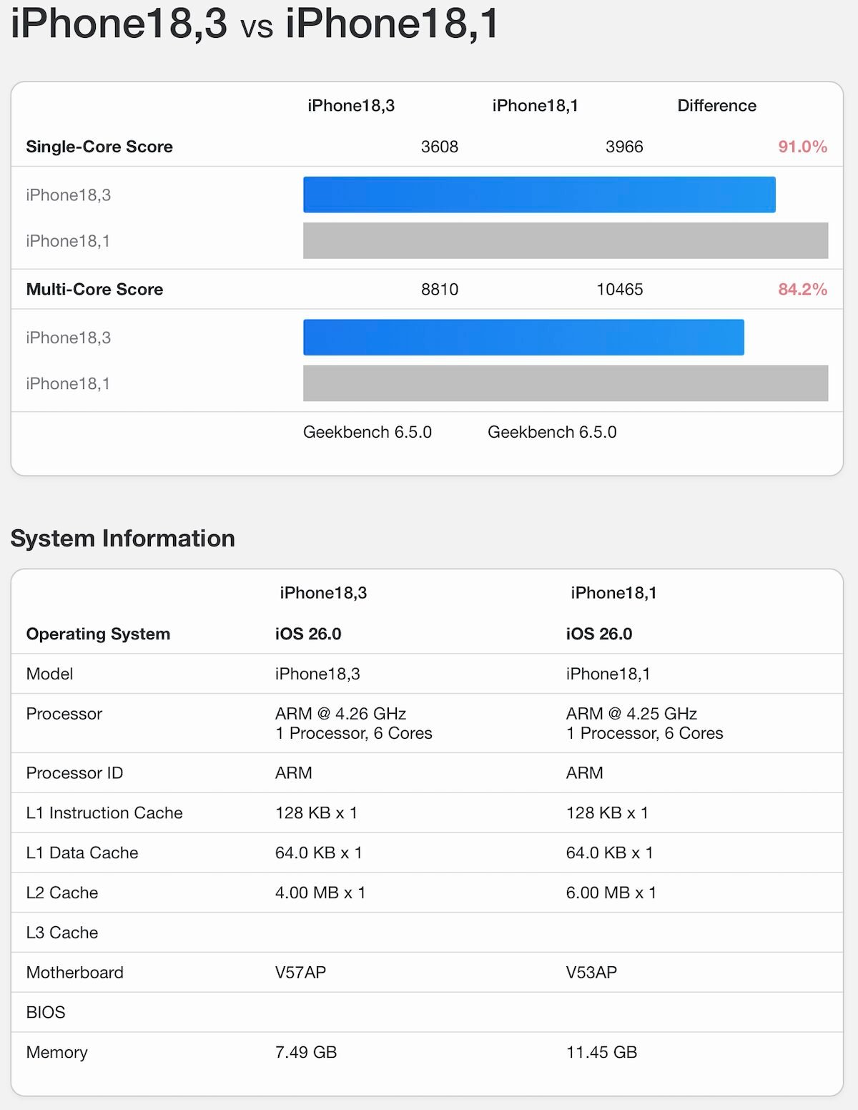This screenshot has width=858, height=1110.
Task: Click the 6.00 MB x 1 L2 value
Action: (611, 893)
